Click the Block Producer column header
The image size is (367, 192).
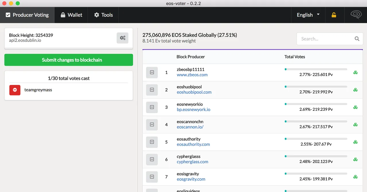(191, 57)
